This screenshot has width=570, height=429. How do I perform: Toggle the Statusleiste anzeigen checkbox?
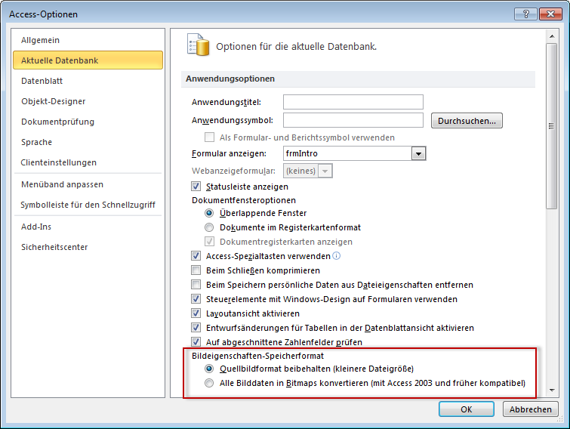[196, 187]
